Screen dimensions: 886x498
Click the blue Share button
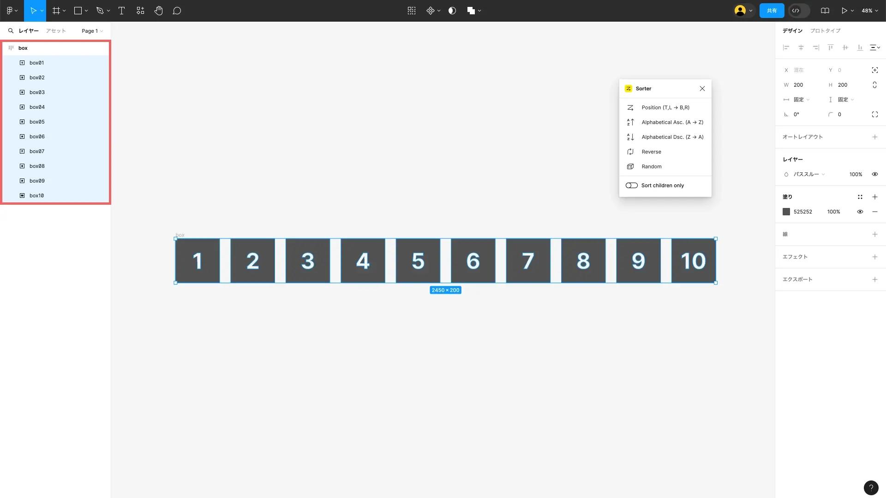point(772,11)
